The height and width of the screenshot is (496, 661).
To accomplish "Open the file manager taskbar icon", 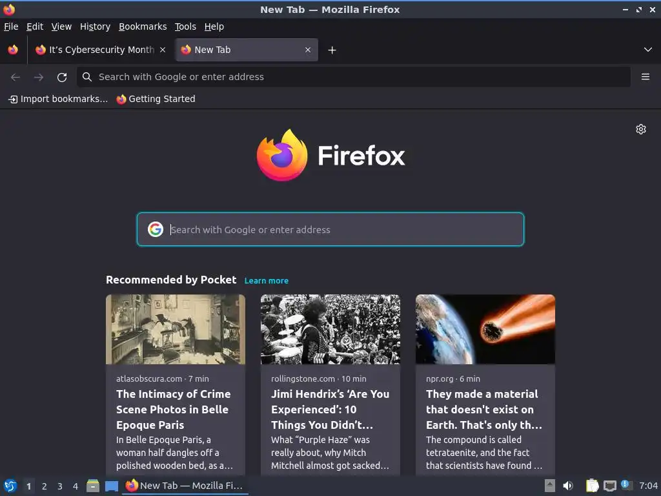I will (93, 486).
